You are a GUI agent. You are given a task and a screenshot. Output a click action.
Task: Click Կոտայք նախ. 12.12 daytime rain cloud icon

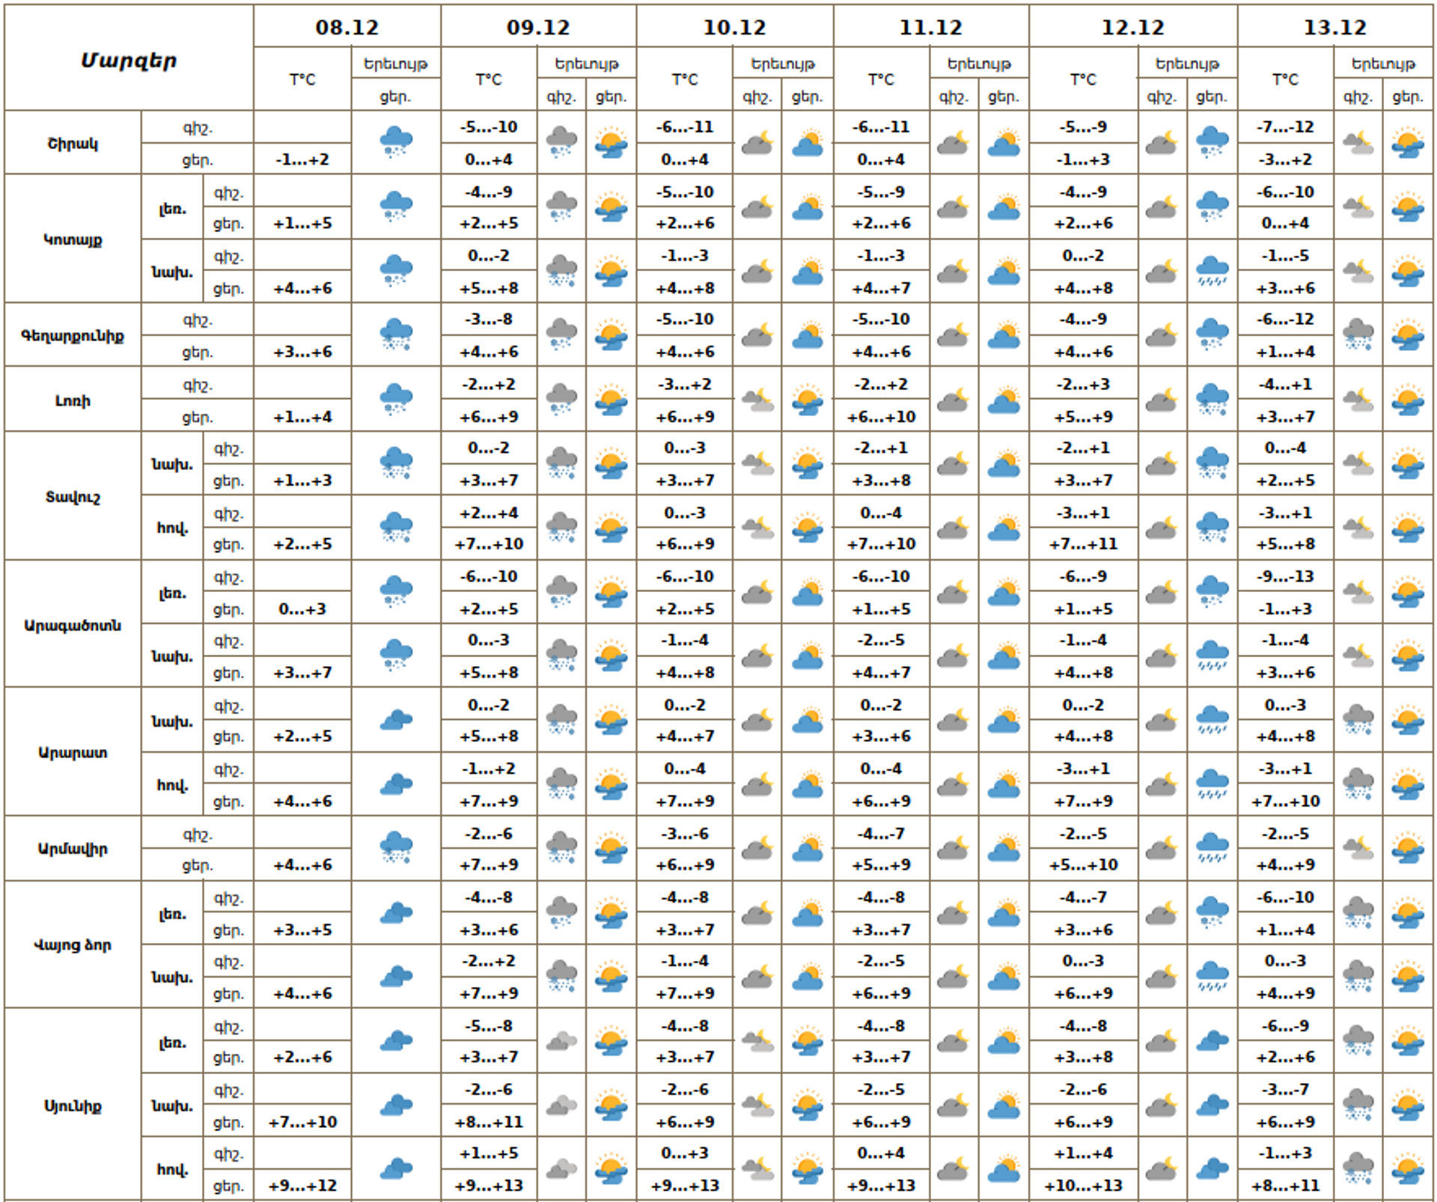1212,271
